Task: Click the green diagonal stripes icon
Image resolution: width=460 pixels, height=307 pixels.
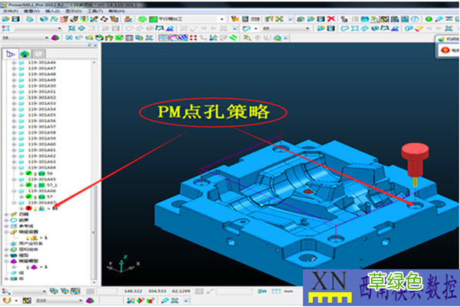Action: coord(234,38)
